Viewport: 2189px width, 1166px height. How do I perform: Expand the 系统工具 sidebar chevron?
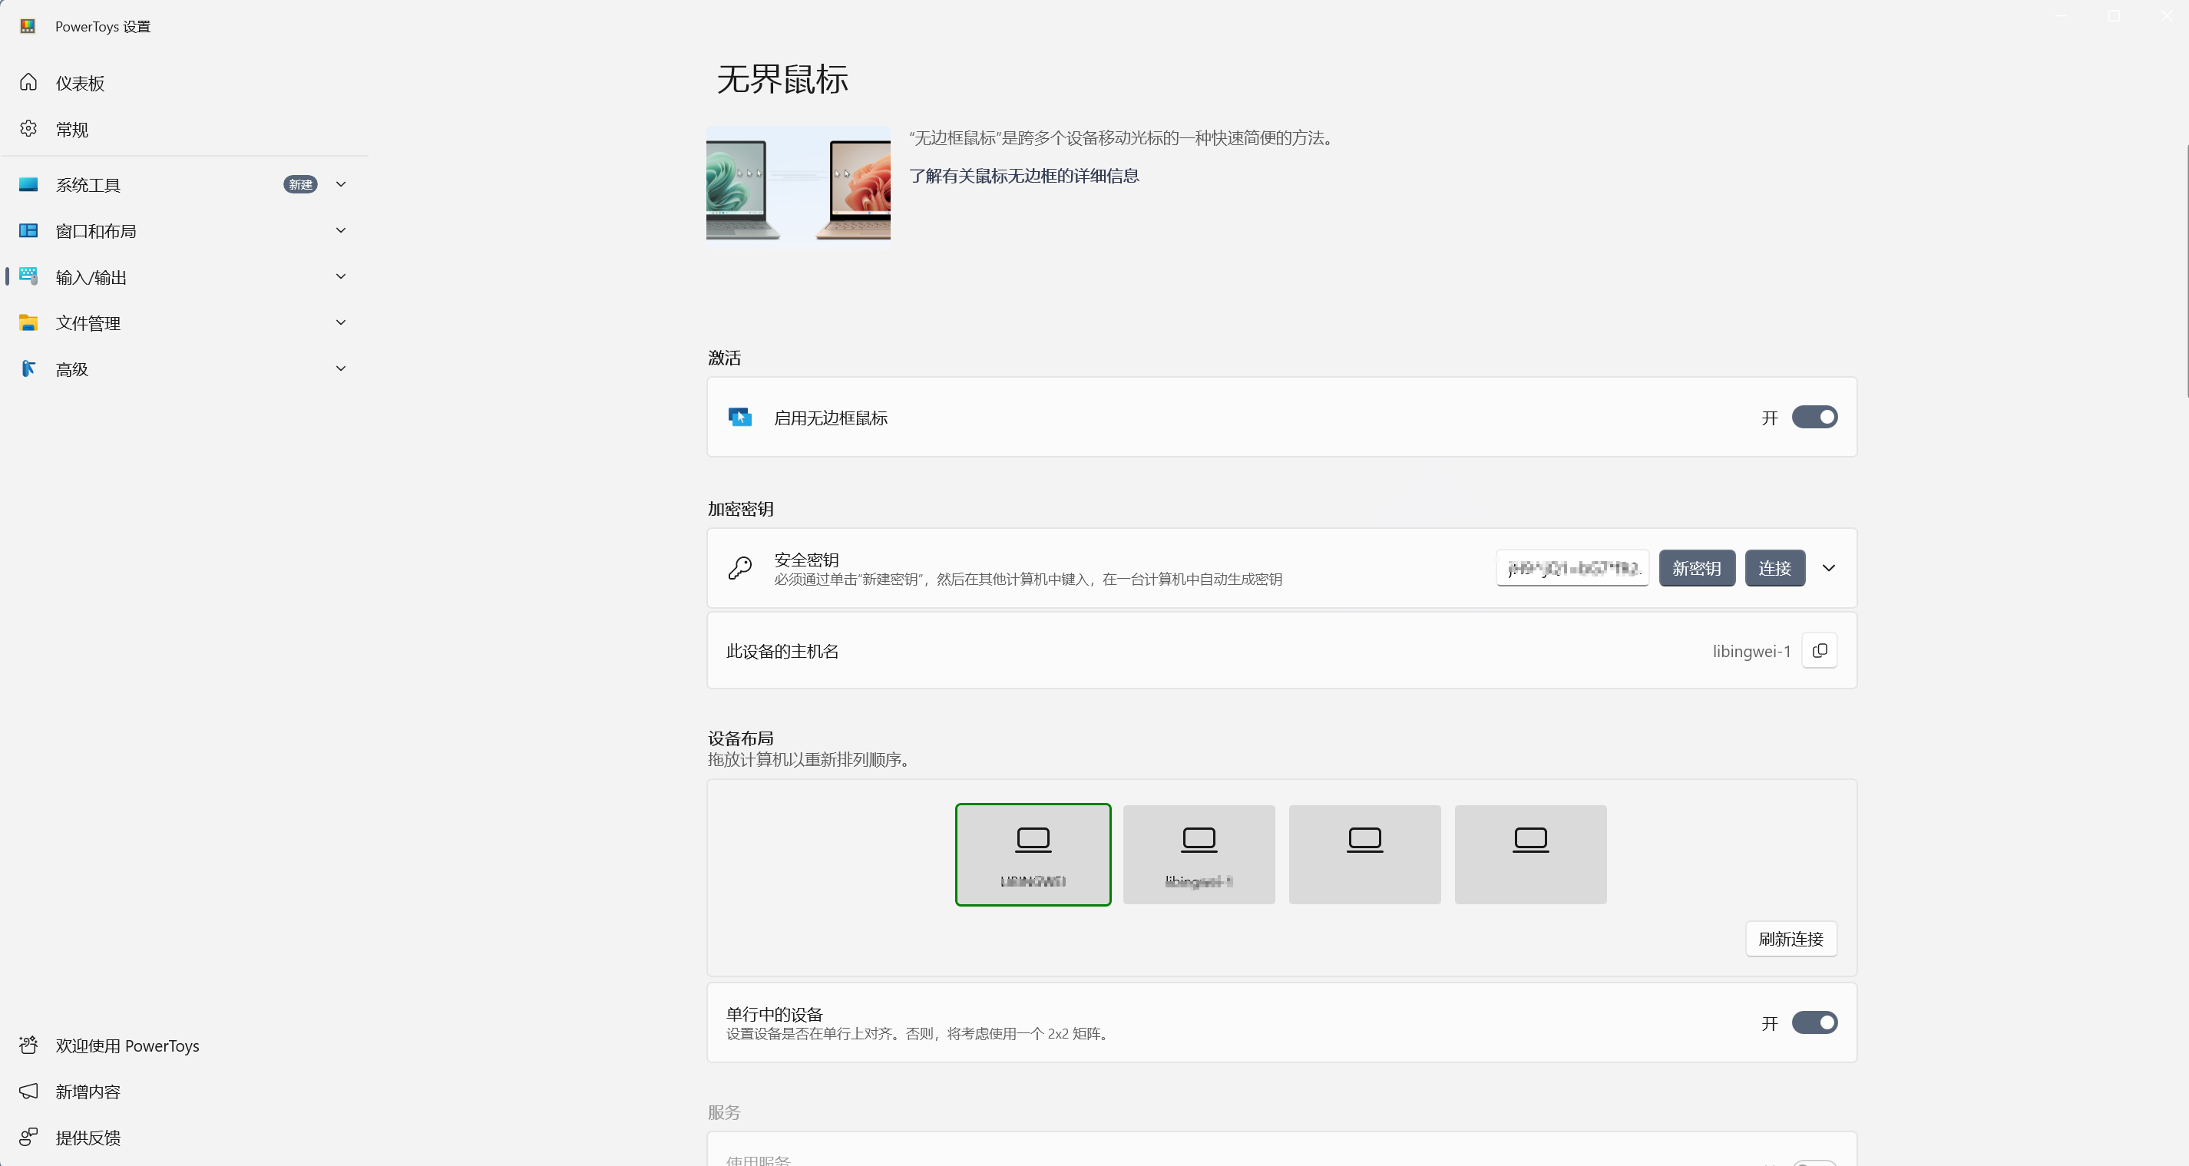pyautogui.click(x=341, y=184)
